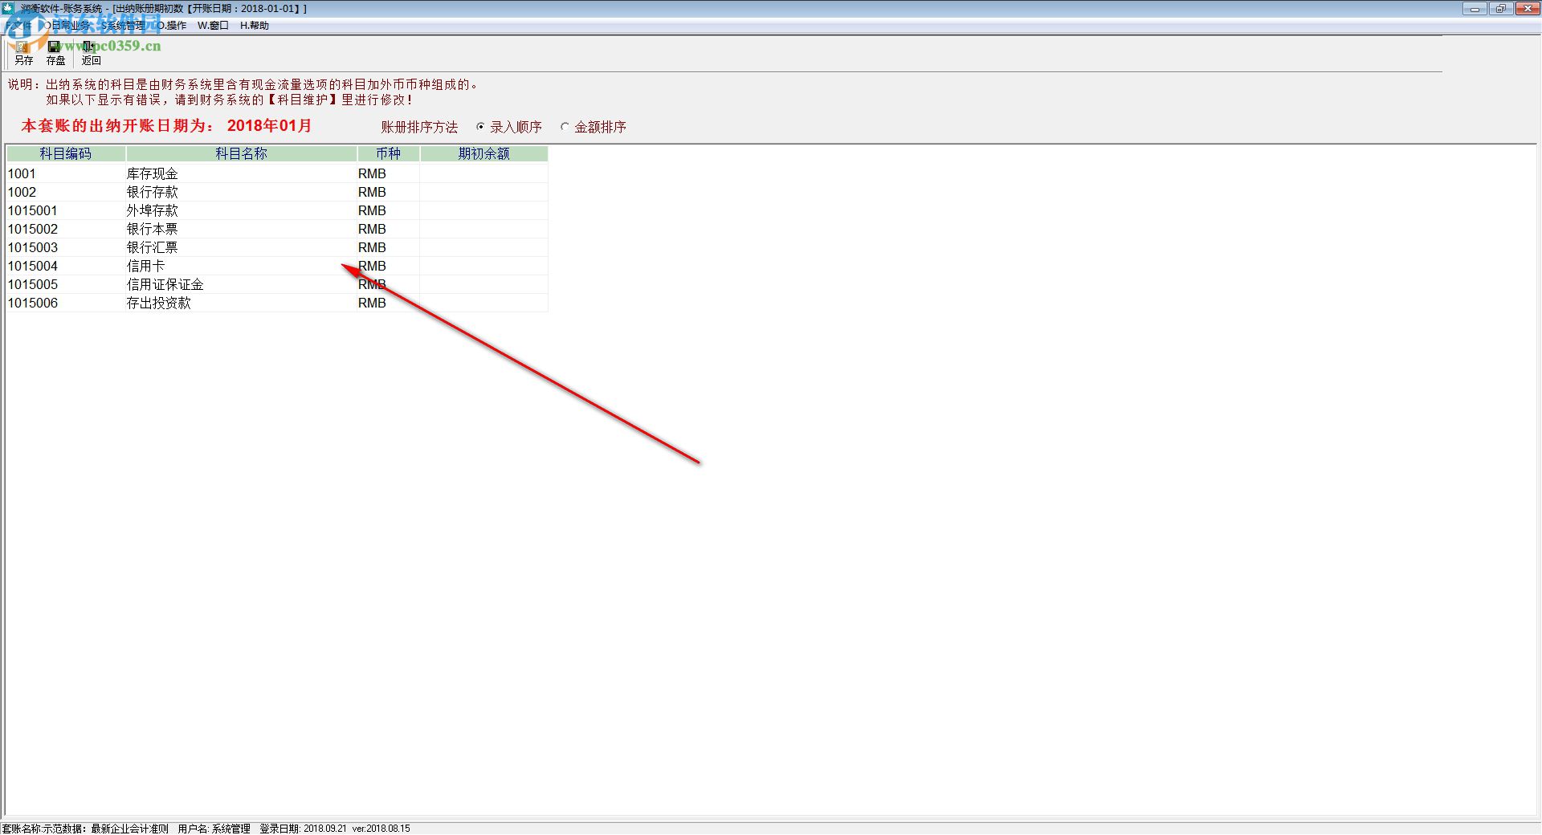
Task: Open the W.窗口 menu
Action: click(213, 26)
